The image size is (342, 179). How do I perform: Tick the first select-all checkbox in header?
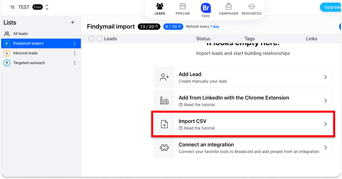[x=91, y=39]
